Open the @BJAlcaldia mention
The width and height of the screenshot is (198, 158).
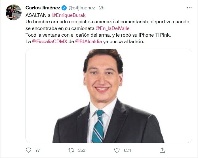click(89, 41)
